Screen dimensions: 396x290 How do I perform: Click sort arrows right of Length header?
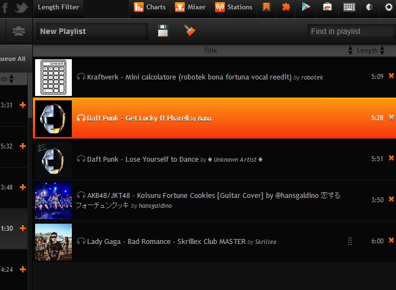click(382, 50)
